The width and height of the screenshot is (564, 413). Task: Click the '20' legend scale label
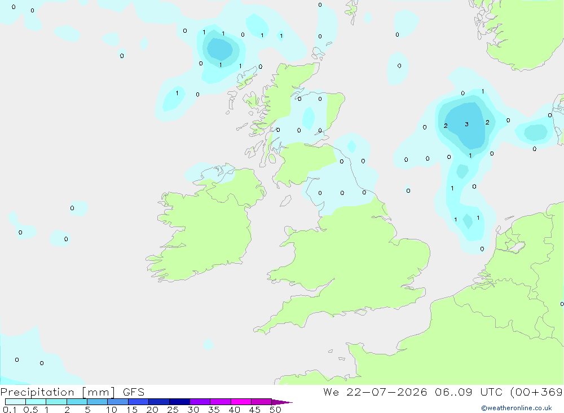coord(152,410)
